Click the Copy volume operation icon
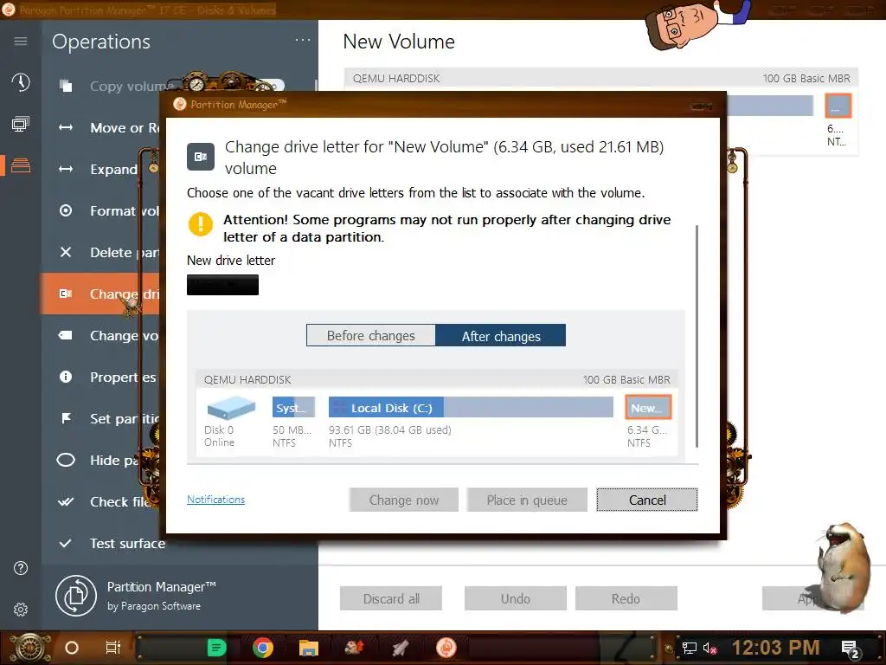This screenshot has width=886, height=665. click(66, 86)
